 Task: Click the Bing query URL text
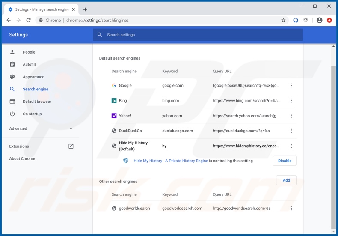[x=246, y=101]
